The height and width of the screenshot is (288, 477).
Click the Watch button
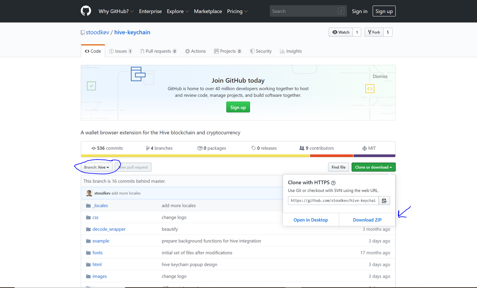point(341,32)
